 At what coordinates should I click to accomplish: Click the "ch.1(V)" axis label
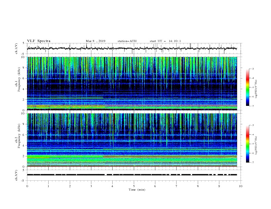pyautogui.click(x=16, y=48)
